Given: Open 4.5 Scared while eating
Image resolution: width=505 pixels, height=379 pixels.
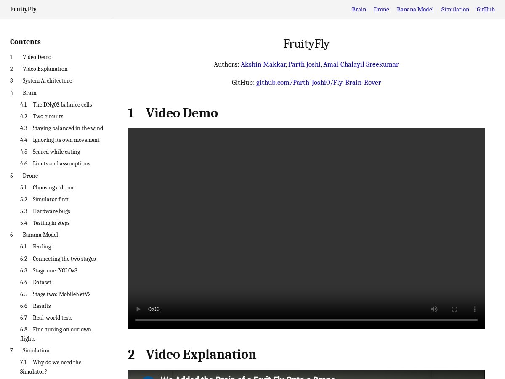Looking at the screenshot, I should tap(50, 152).
